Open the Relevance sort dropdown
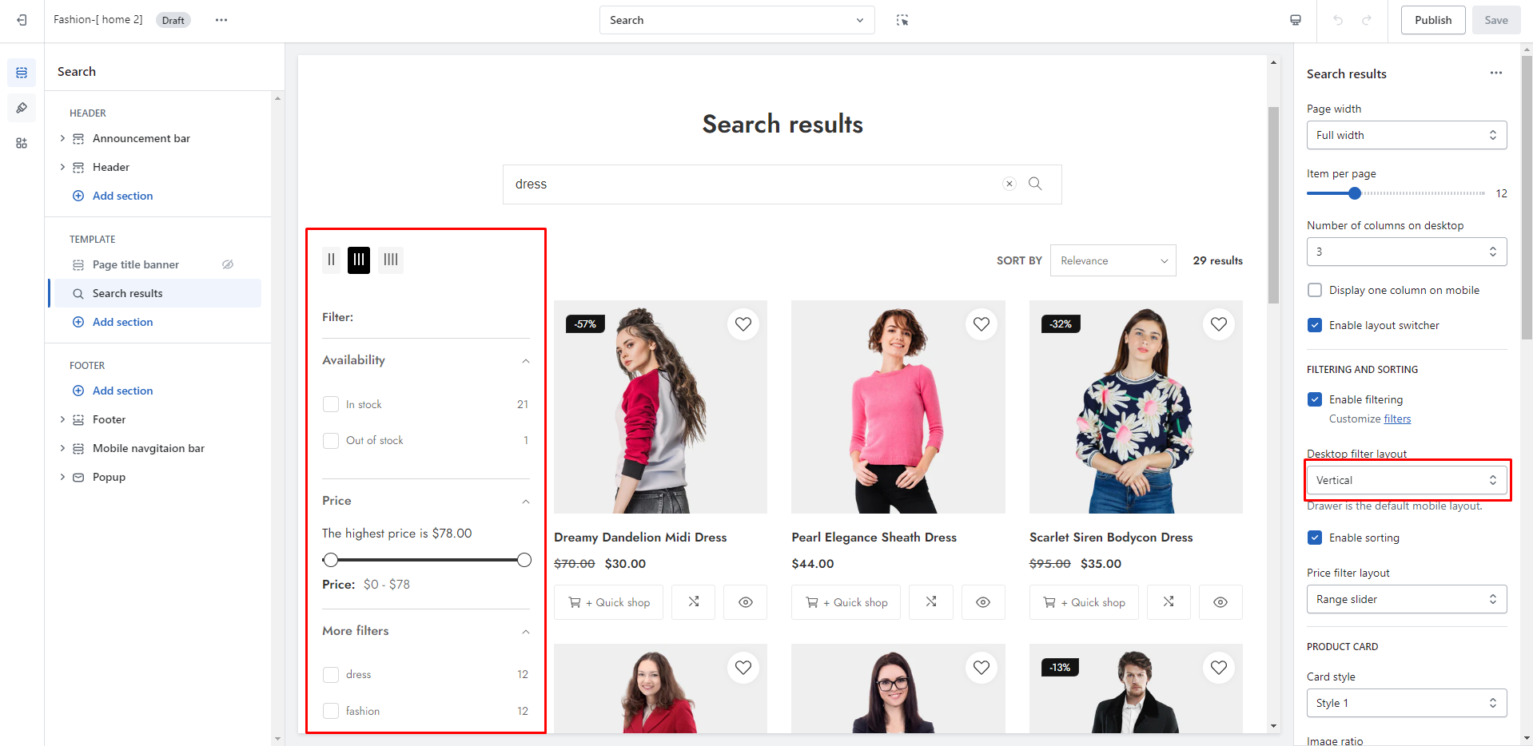The height and width of the screenshot is (746, 1533). point(1113,260)
